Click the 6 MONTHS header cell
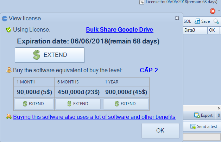The image size is (221, 142). click(78, 82)
